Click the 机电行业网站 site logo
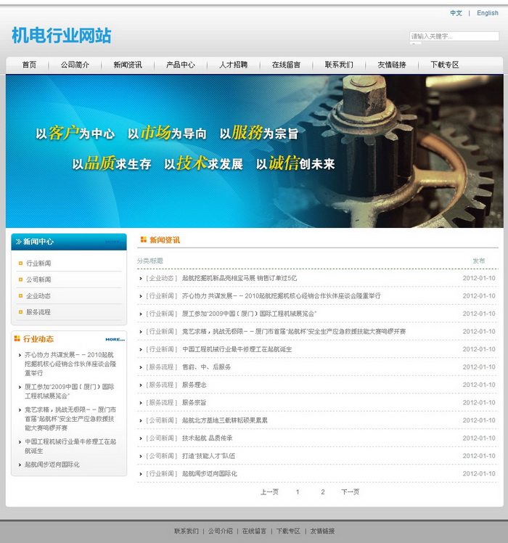The height and width of the screenshot is (543, 508). point(62,36)
